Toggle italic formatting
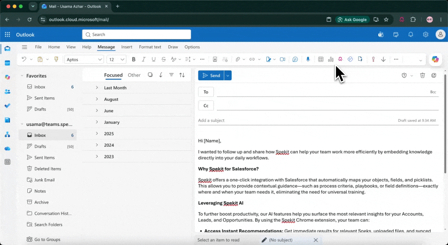 point(143,59)
